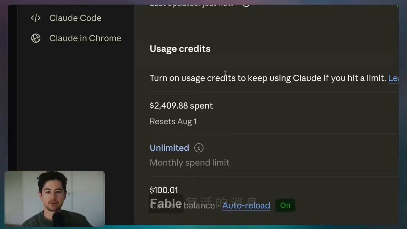Open the Auto-reload link

tap(246, 206)
